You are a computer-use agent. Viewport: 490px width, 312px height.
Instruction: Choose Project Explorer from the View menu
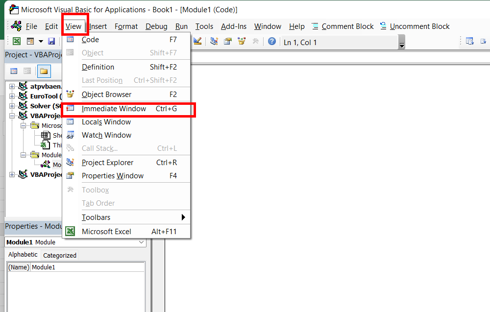126,163
